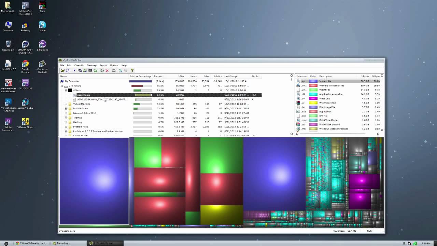Select the Google Chrome desktop icon

(x=25, y=67)
